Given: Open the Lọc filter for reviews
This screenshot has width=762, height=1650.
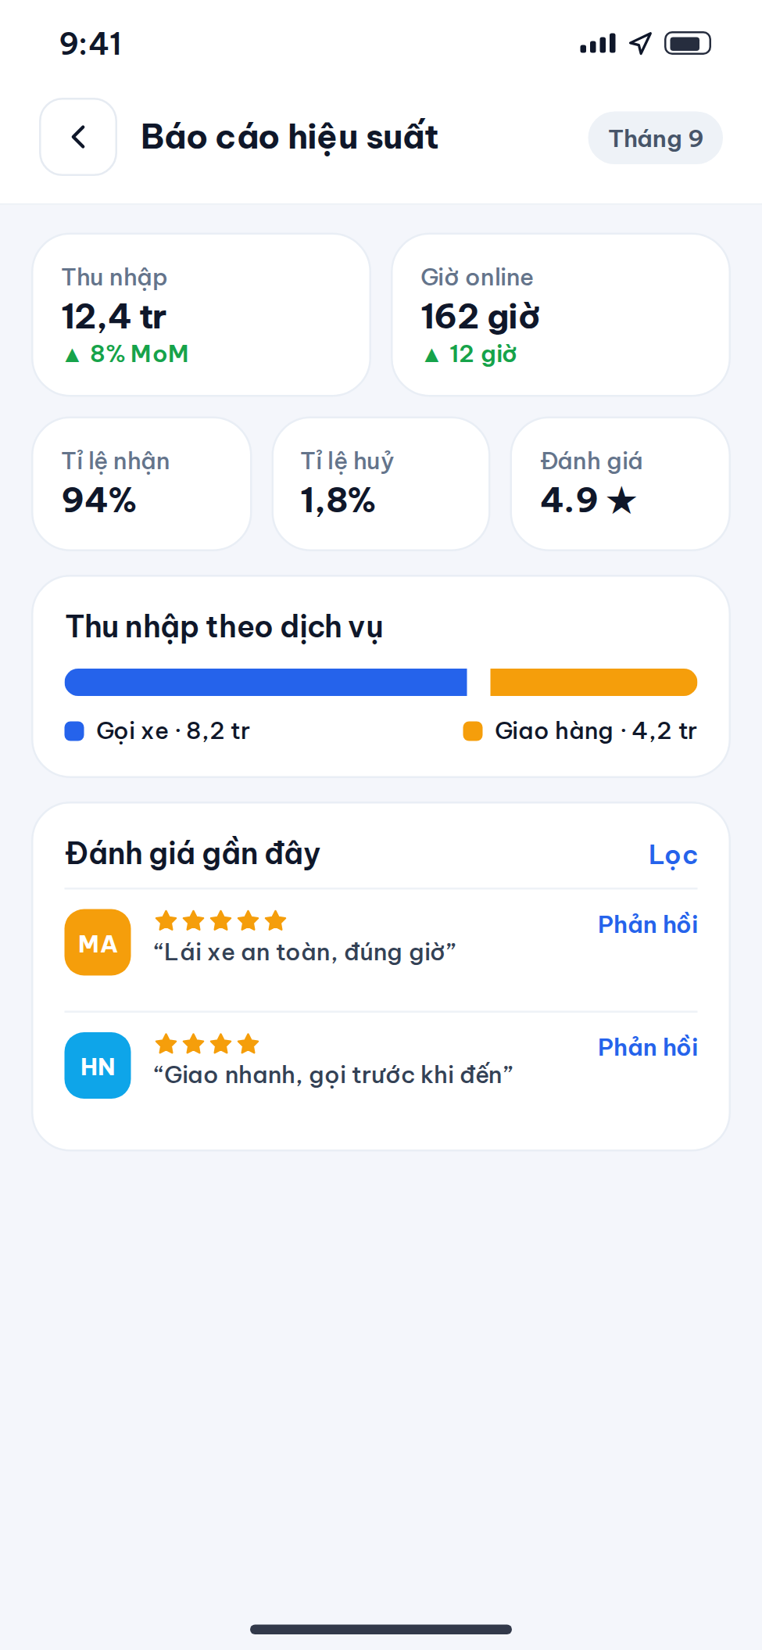Looking at the screenshot, I should coord(673,855).
